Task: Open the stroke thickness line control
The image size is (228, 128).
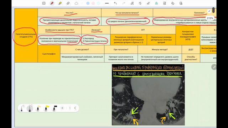Action: pyautogui.click(x=107, y=3)
